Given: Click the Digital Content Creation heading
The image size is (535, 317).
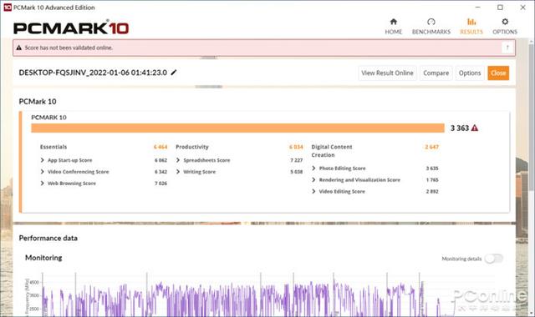Looking at the screenshot, I should [332, 151].
